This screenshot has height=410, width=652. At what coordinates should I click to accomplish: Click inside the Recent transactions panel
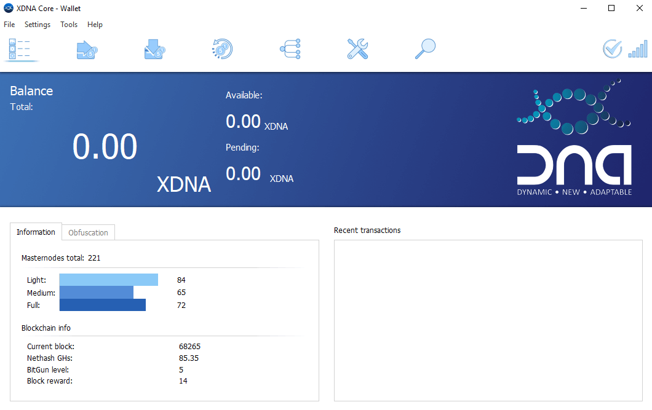(488, 320)
